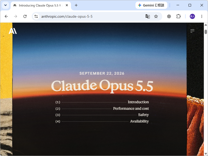Reload the current page
The image size is (208, 156).
25,16
